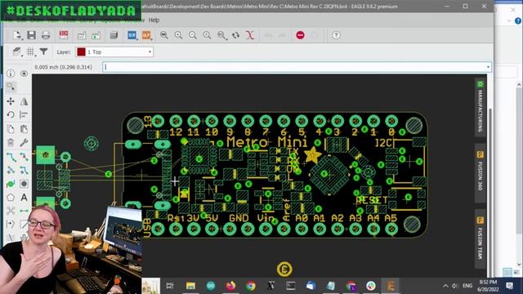Open the manufacturing preview icon
Viewport: 523px width, 294px height.
coord(96,35)
